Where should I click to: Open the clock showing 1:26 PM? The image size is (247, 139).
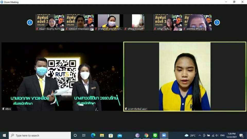click(x=232, y=135)
